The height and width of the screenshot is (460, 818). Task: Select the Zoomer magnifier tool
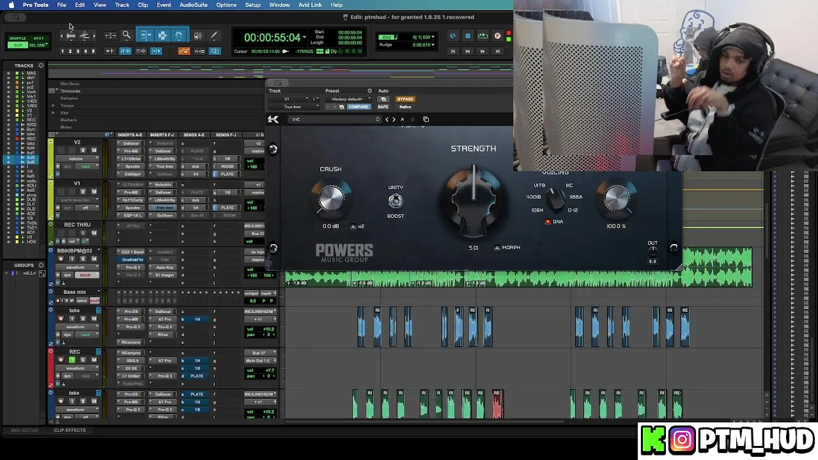click(x=127, y=35)
